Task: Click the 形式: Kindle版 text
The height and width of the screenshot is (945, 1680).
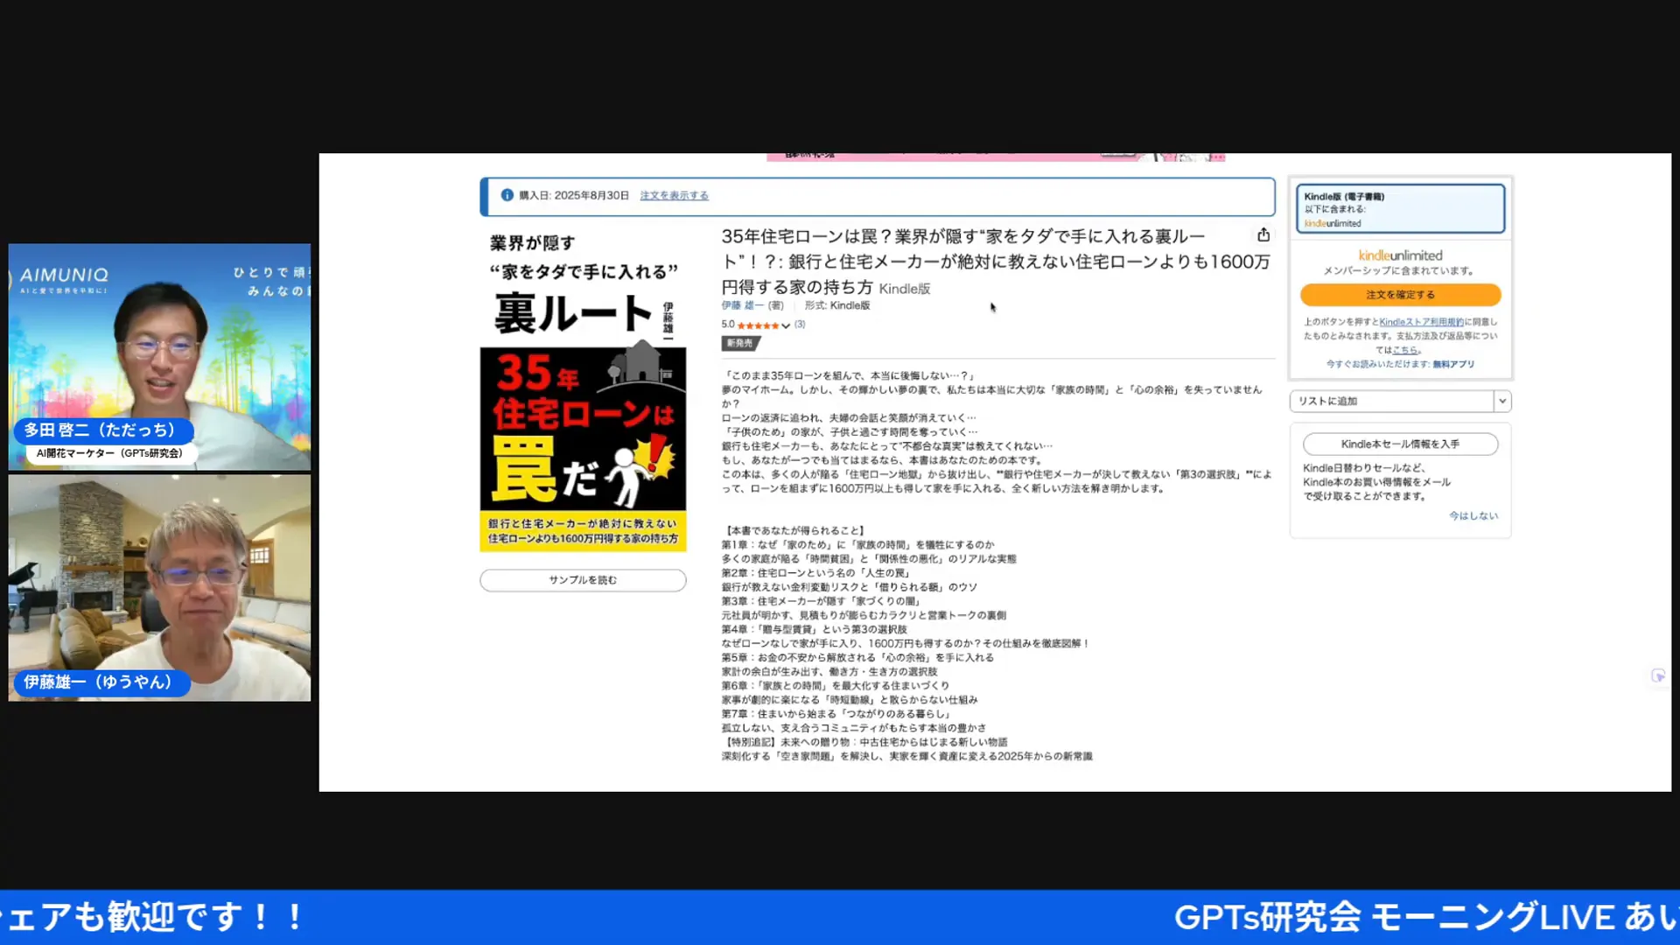Action: (837, 305)
